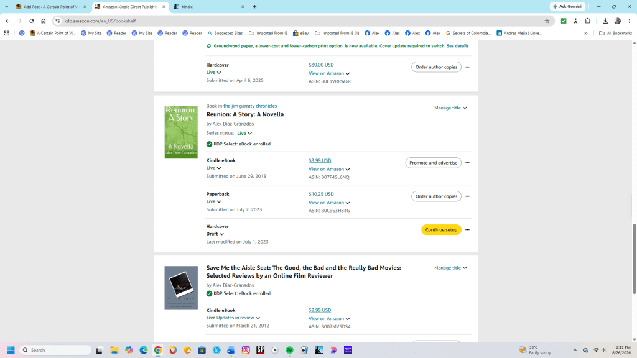637x358 pixels.
Task: Expand View on Amazon for ASIN B007MV5DS4
Action: tap(329, 319)
